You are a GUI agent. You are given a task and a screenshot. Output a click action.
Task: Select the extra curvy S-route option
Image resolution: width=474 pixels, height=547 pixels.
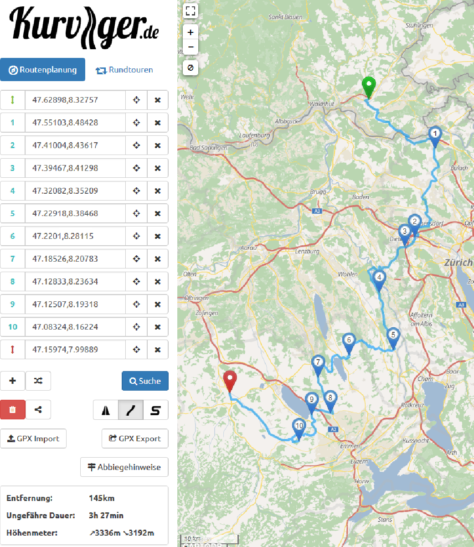click(x=156, y=410)
